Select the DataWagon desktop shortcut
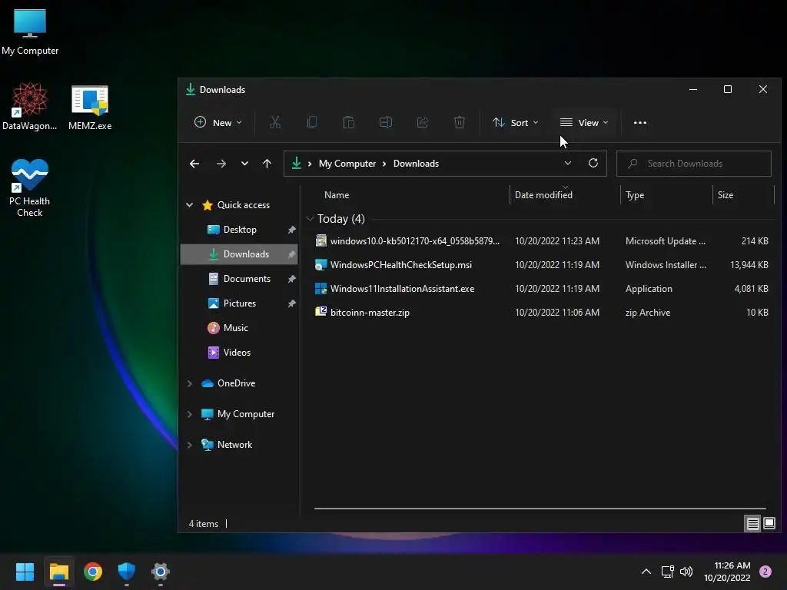 (30, 107)
